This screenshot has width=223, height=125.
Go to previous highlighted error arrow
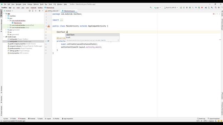tap(217, 14)
